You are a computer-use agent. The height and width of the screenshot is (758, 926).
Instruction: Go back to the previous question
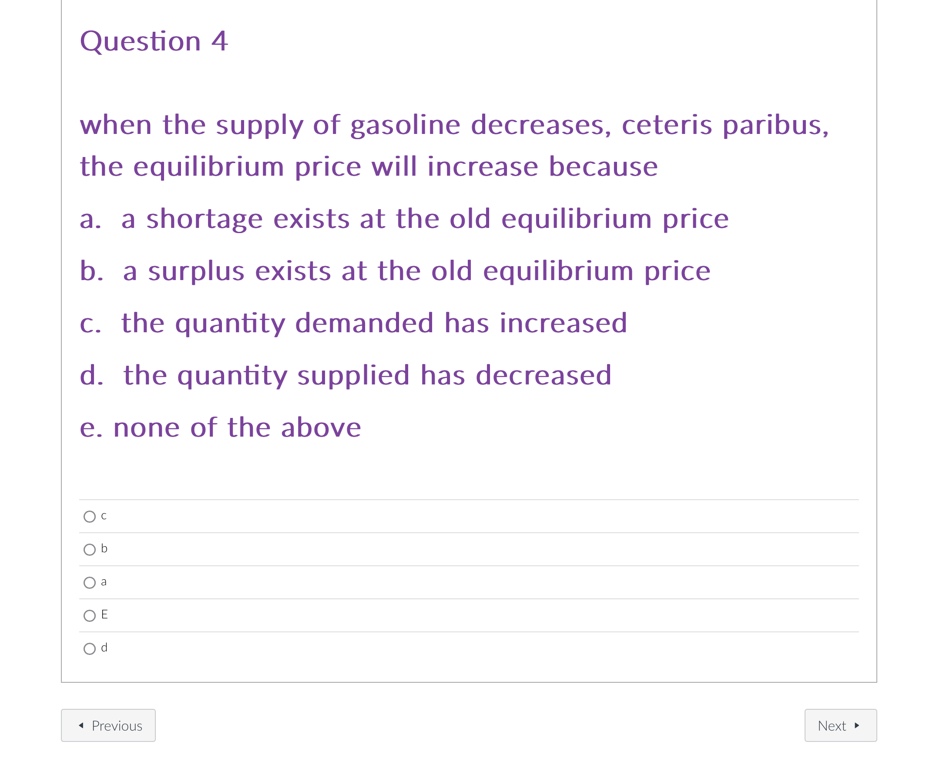[x=108, y=725]
